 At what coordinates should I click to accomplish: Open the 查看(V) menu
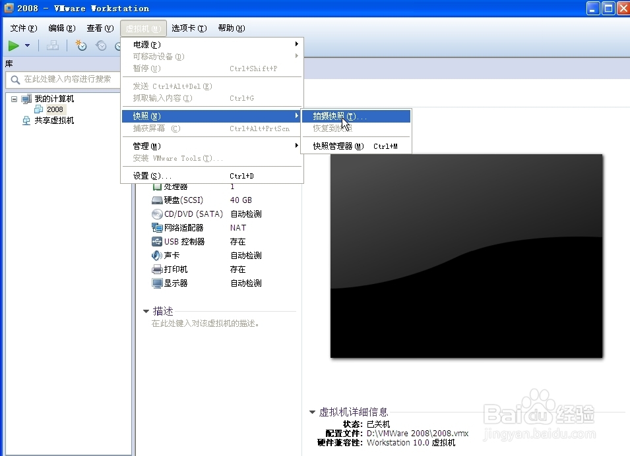point(100,28)
